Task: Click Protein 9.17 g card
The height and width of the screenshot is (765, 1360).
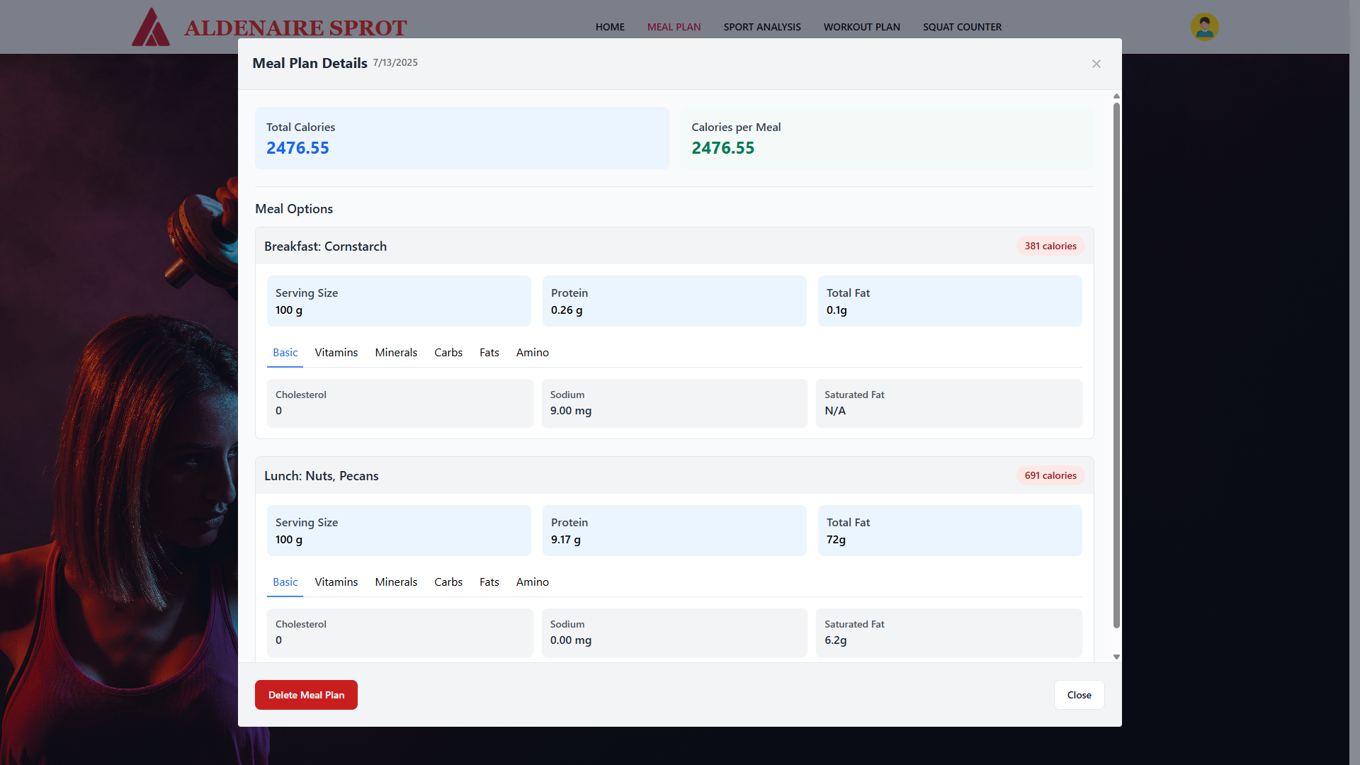Action: (x=674, y=531)
